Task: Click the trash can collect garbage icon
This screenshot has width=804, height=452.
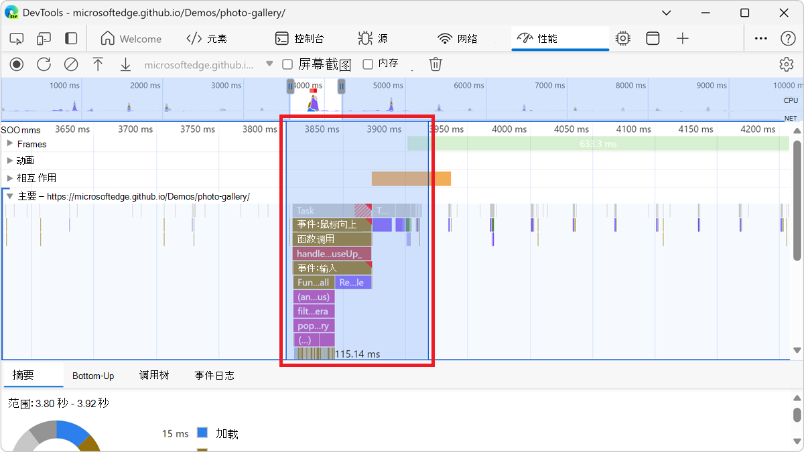Action: click(x=435, y=64)
